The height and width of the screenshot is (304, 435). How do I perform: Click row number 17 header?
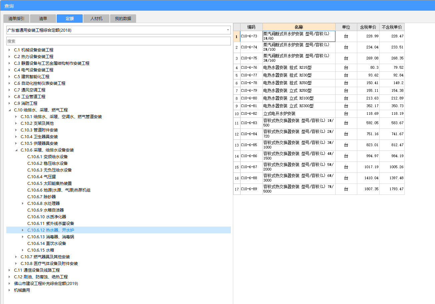pos(237,189)
